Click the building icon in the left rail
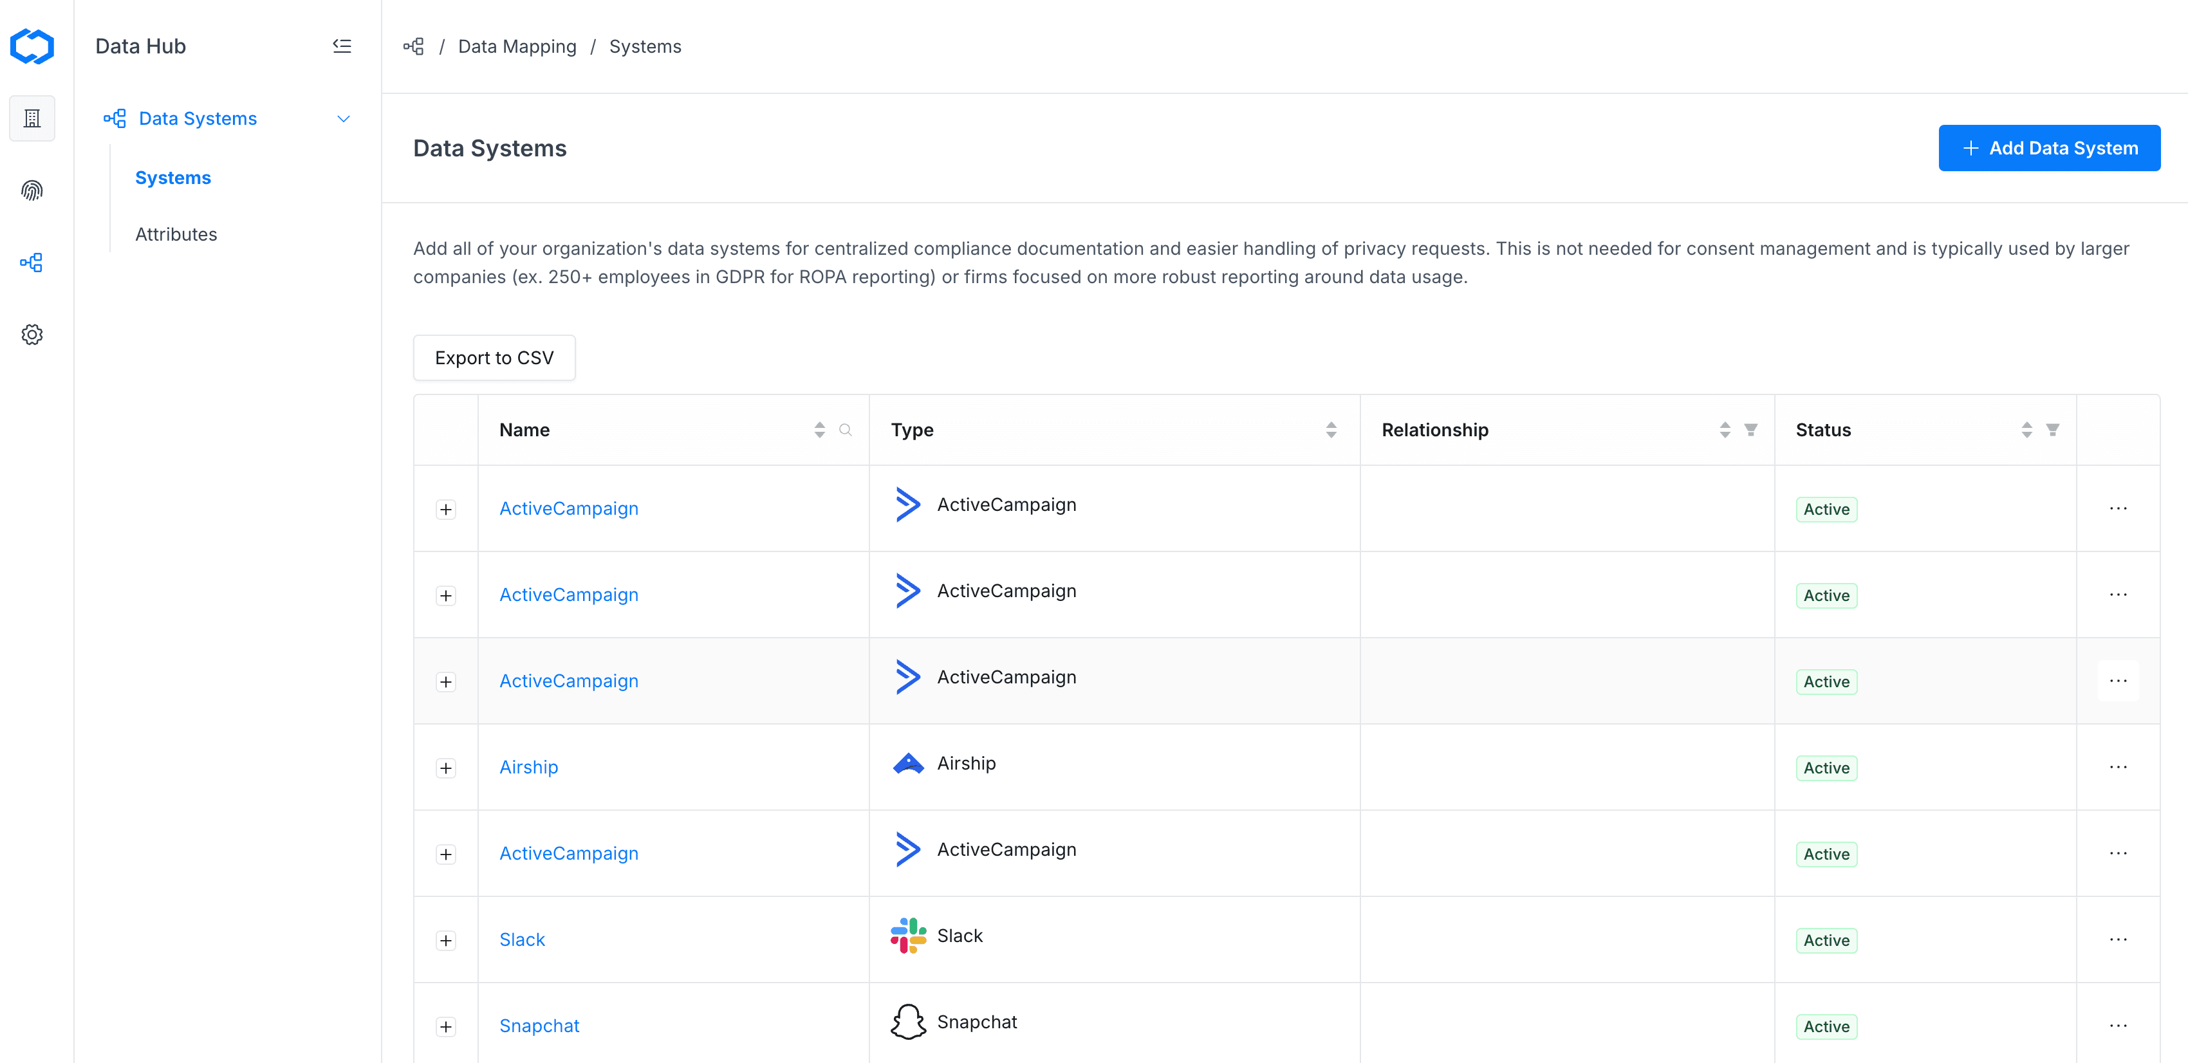 (x=32, y=118)
